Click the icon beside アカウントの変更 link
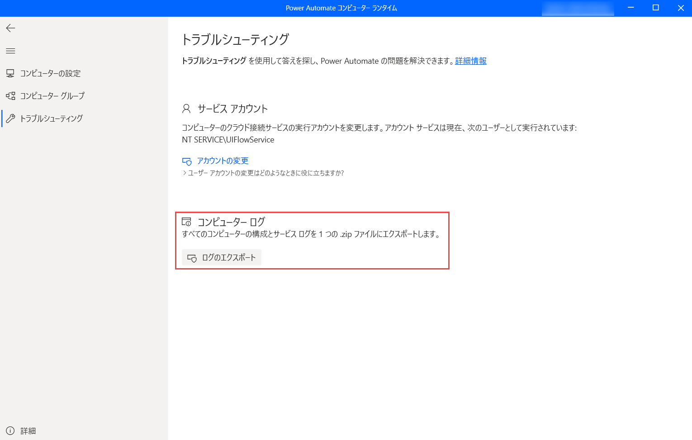This screenshot has height=440, width=692. (x=186, y=161)
